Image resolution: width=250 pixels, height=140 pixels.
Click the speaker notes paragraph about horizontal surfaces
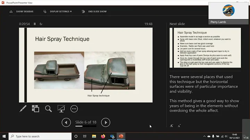[x=203, y=84]
